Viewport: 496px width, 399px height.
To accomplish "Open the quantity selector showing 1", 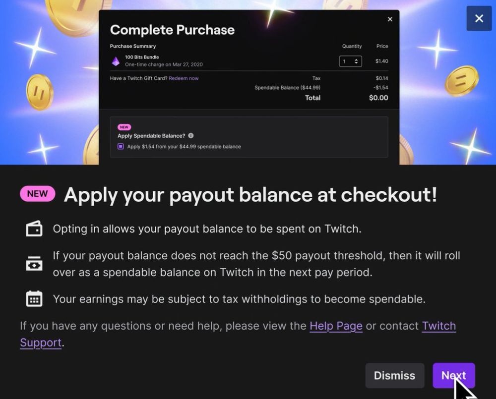I will [351, 61].
